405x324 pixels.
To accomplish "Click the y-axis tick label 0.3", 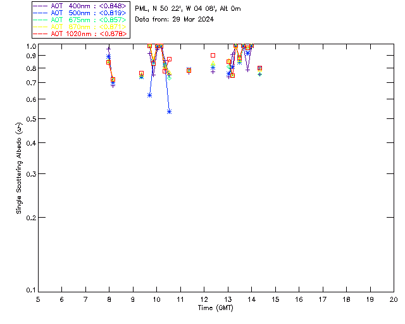I will pyautogui.click(x=31, y=174).
